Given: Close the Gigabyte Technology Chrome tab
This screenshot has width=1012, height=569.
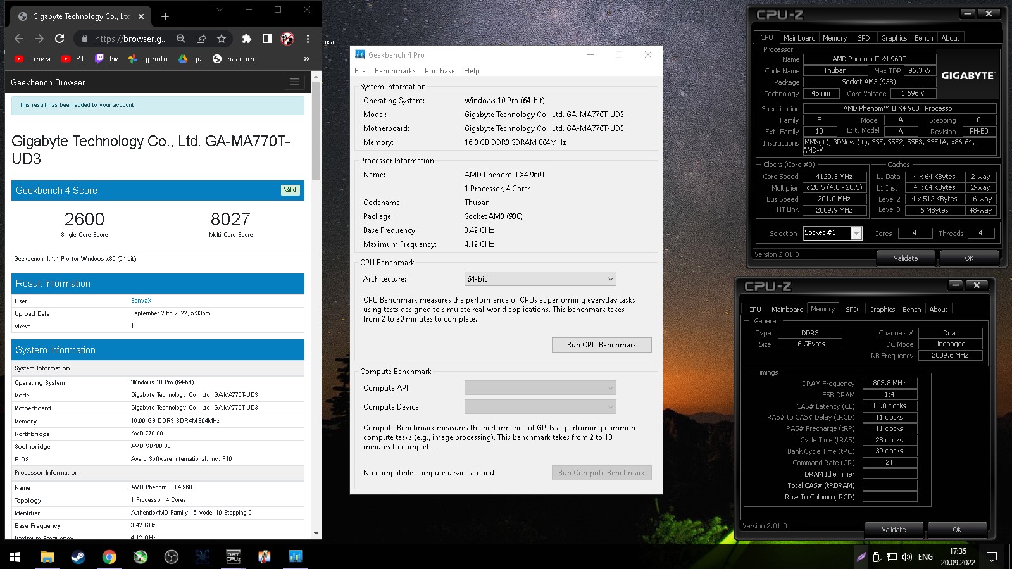Looking at the screenshot, I should (x=141, y=16).
